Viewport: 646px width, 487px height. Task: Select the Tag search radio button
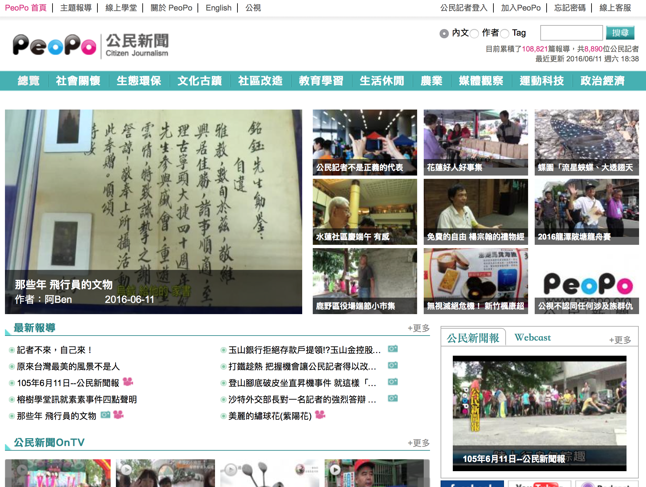(504, 33)
